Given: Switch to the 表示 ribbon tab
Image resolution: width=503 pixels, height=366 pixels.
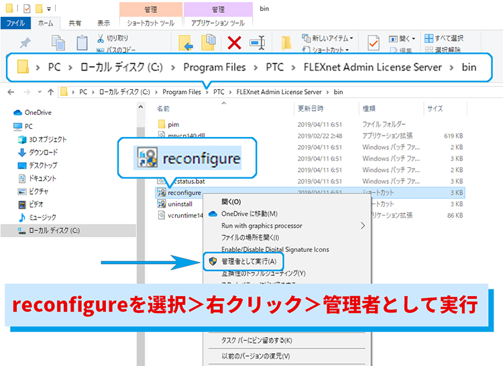Looking at the screenshot, I should [103, 23].
